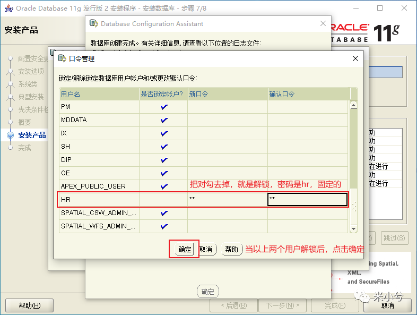Click the 确定 button in password dialog
The image size is (417, 315).
click(185, 250)
